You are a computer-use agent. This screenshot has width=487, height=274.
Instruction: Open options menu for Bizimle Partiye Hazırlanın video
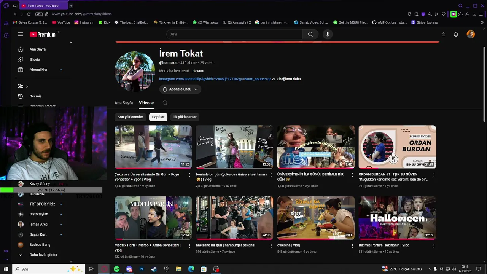coord(434,246)
